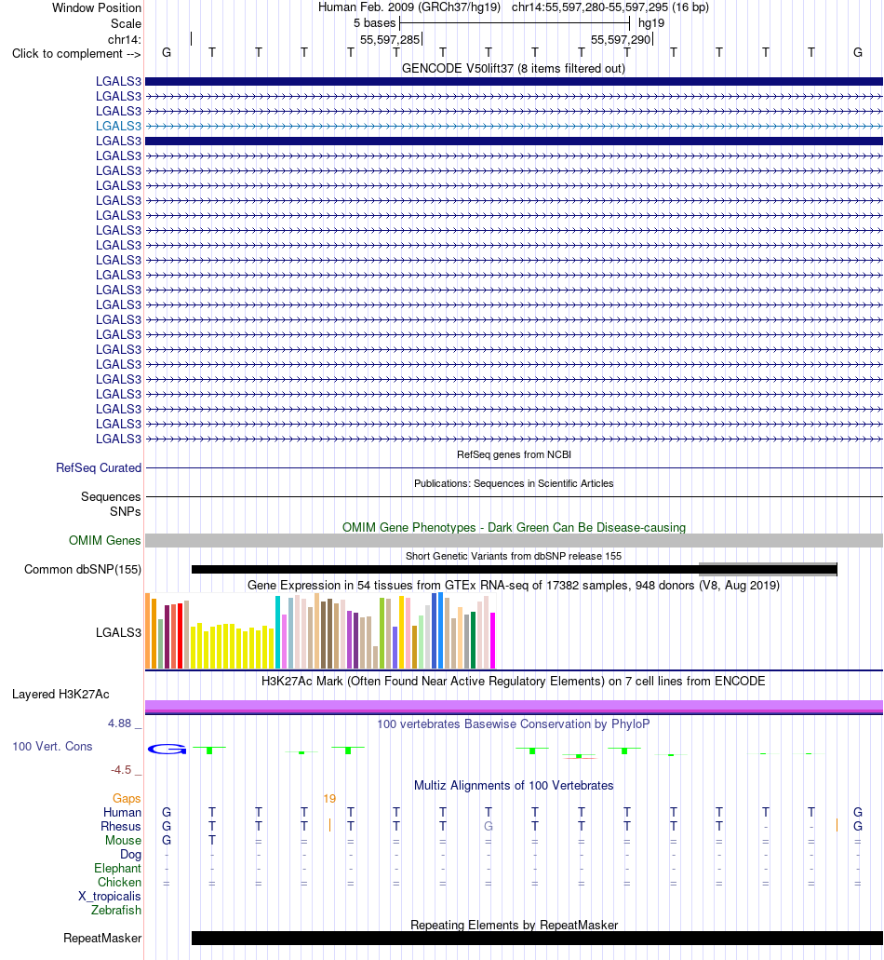The image size is (884, 960).
Task: Select the black RepeatMasker element bar
Action: (x=537, y=938)
